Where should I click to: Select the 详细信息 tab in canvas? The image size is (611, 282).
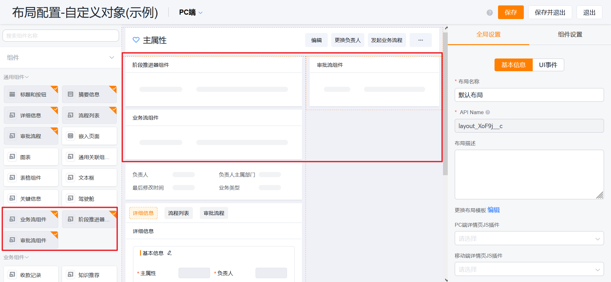pyautogui.click(x=143, y=213)
